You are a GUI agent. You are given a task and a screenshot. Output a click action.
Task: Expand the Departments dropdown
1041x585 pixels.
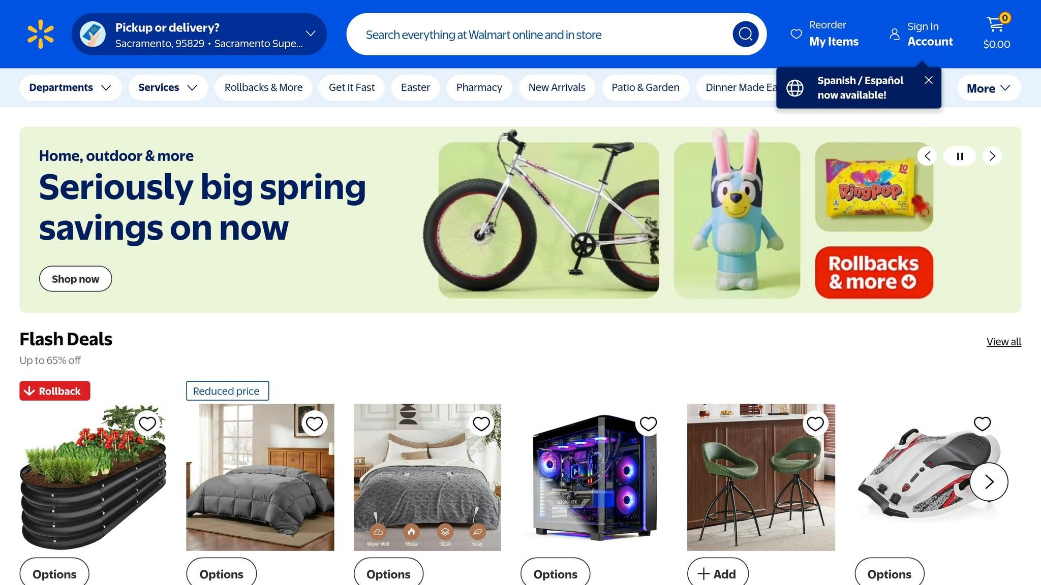click(x=70, y=87)
